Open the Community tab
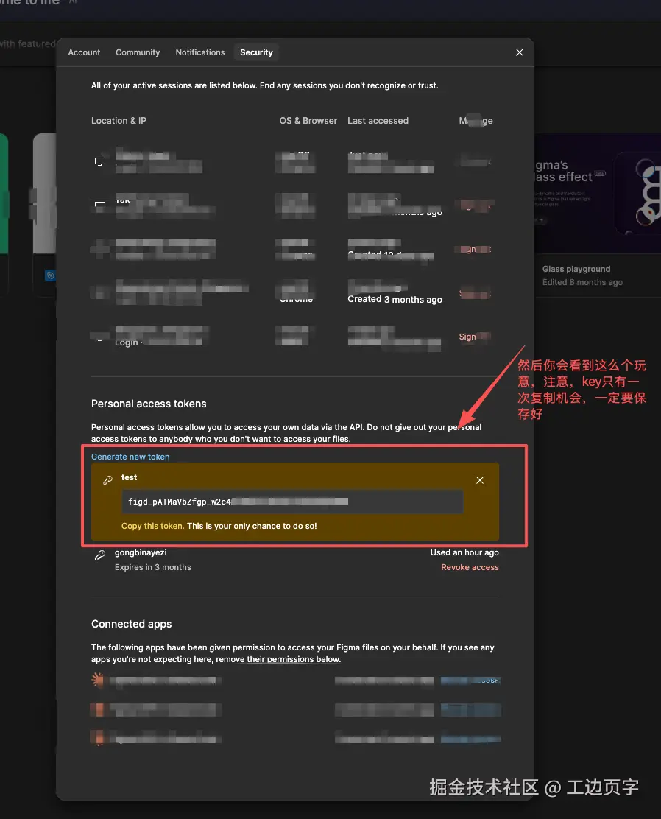Image resolution: width=661 pixels, height=819 pixels. [138, 52]
